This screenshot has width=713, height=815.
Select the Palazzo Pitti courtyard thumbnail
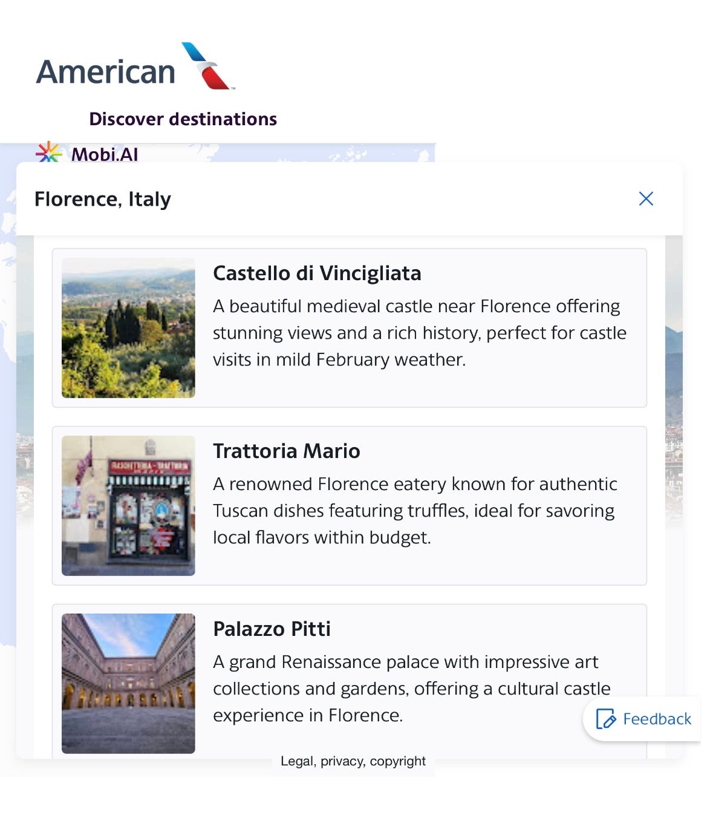click(x=128, y=684)
